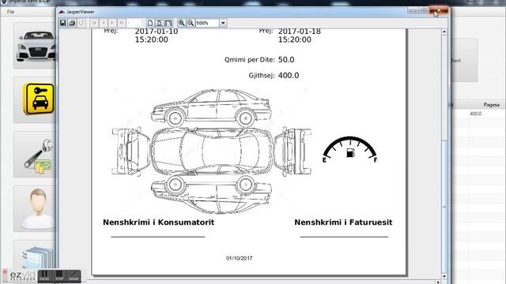Save the report with the floppy disk icon

[63, 23]
